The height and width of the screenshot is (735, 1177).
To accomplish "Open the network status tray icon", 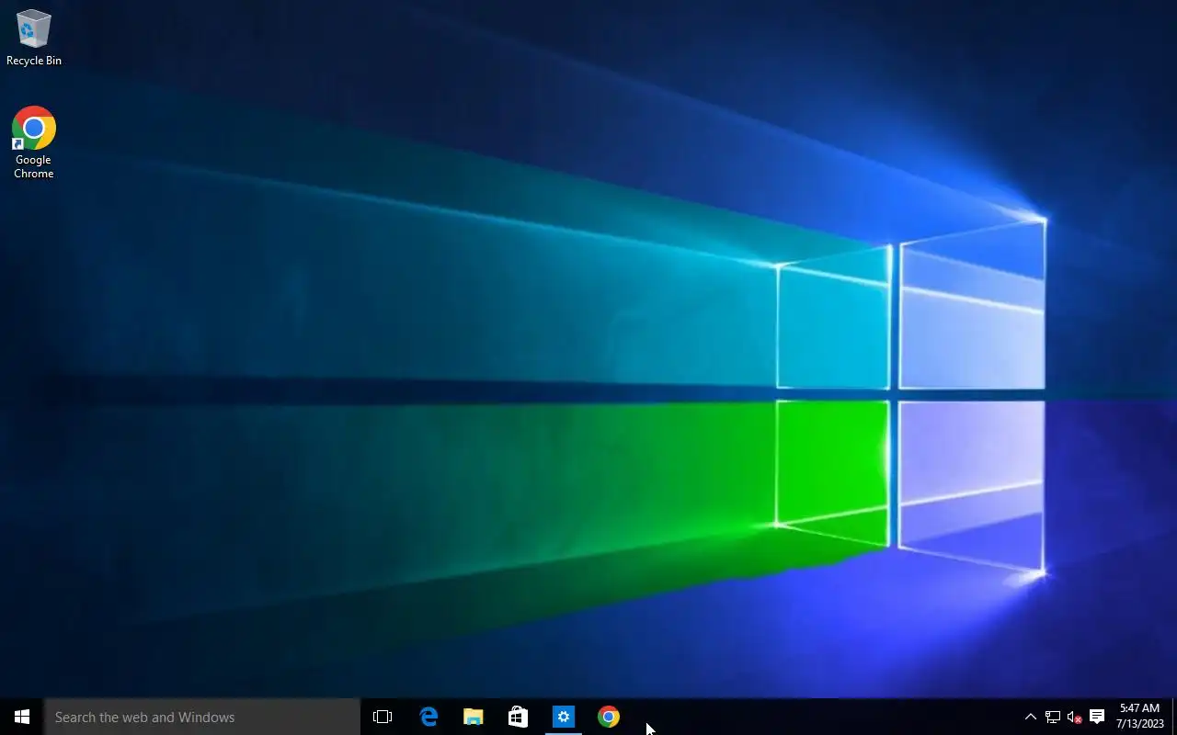I will (x=1053, y=717).
